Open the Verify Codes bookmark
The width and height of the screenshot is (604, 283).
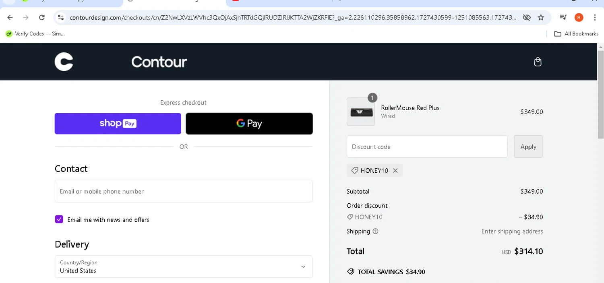[x=35, y=34]
